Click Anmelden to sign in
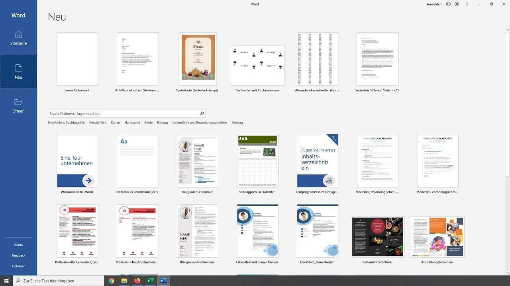 [x=434, y=4]
